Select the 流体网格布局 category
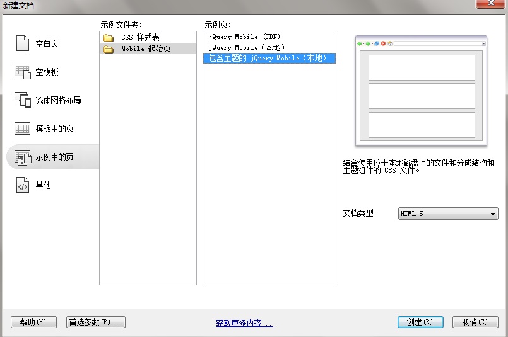Viewport: 508px width, 337px height. [58, 100]
